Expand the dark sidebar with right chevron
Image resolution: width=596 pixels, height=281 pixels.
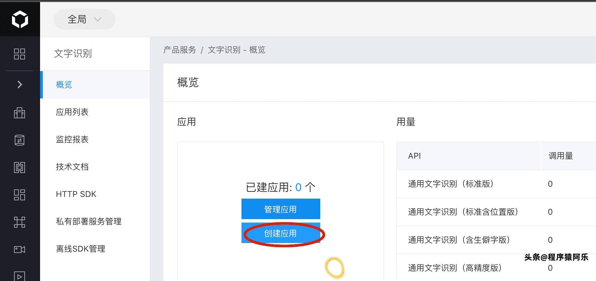point(20,84)
